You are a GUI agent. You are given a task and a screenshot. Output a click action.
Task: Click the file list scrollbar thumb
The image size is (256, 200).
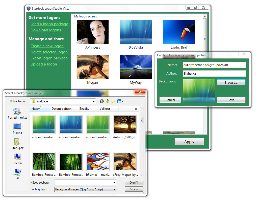[142, 120]
